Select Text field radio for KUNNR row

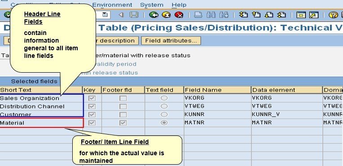[x=164, y=114]
